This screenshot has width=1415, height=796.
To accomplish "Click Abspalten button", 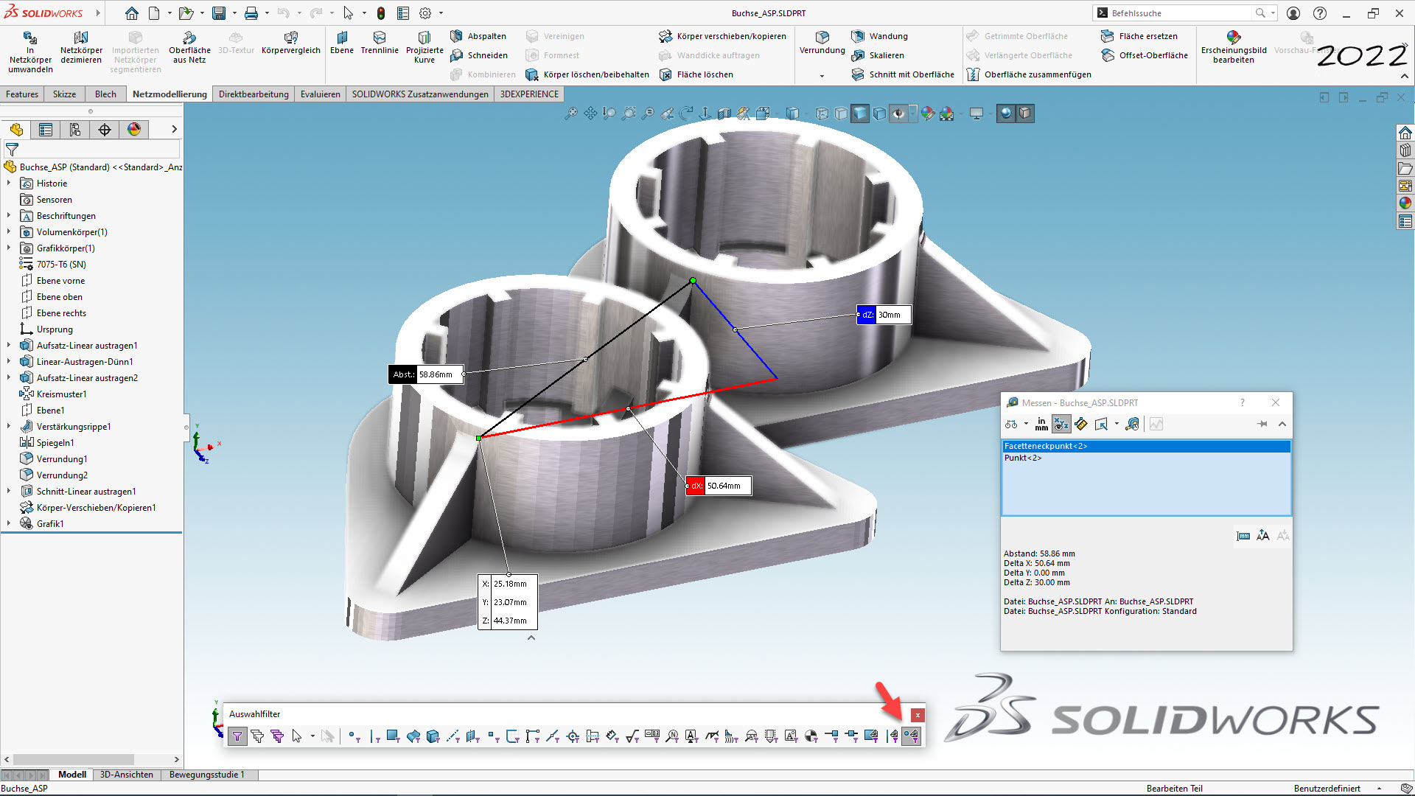I will tap(478, 36).
